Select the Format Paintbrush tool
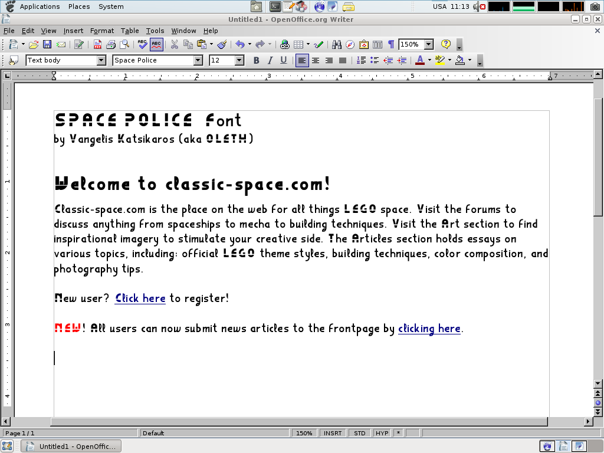Image resolution: width=604 pixels, height=453 pixels. click(x=222, y=44)
